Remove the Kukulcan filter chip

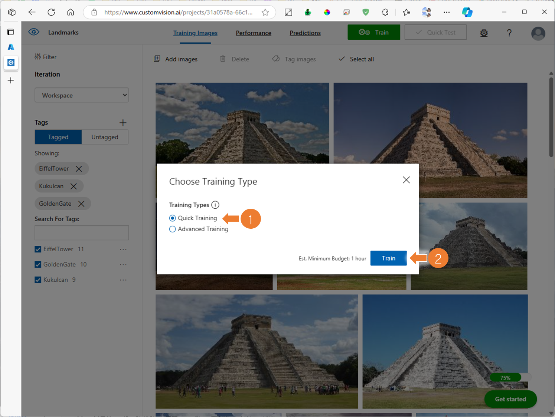click(74, 186)
